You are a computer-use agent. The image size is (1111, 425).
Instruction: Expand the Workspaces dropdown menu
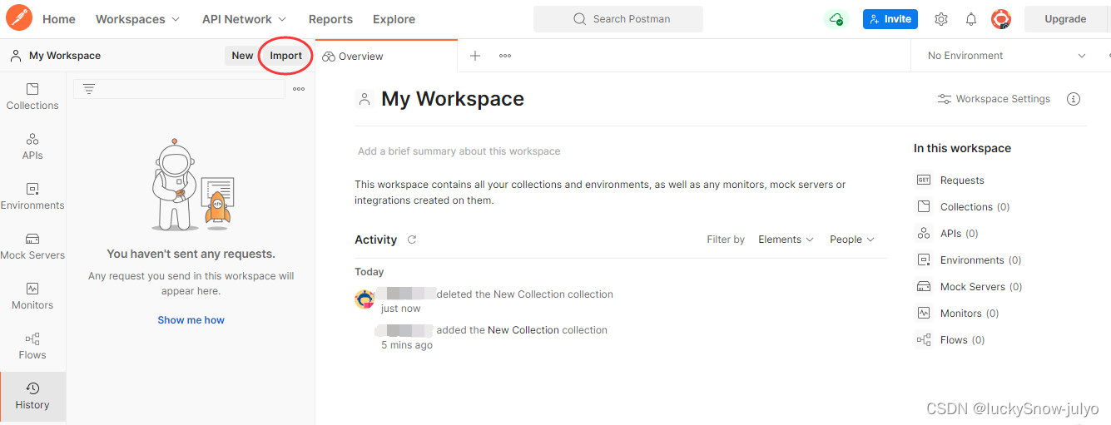(x=137, y=19)
